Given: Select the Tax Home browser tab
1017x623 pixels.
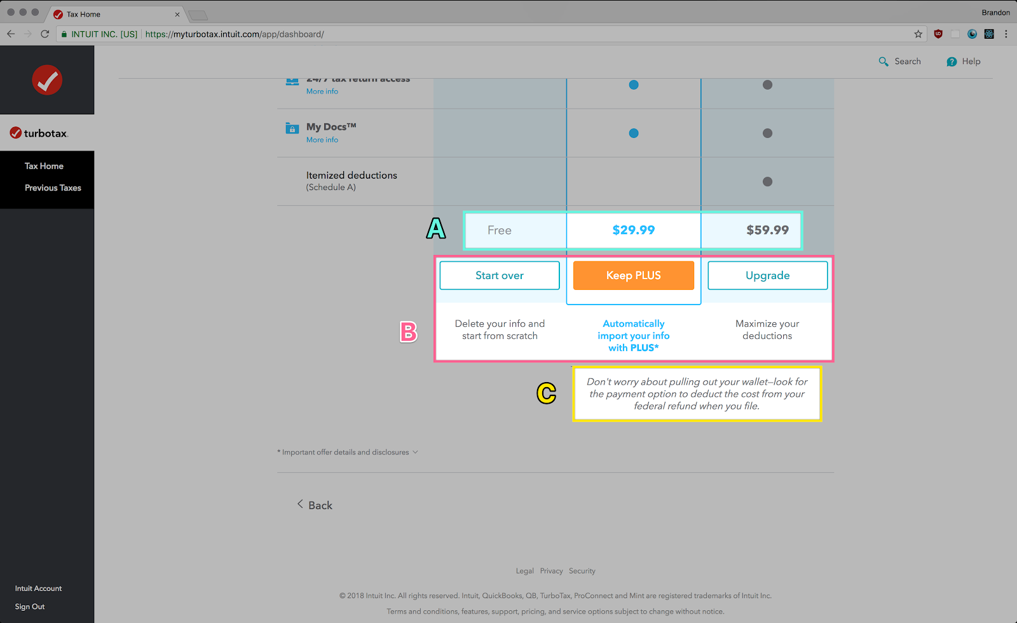Looking at the screenshot, I should pyautogui.click(x=115, y=14).
